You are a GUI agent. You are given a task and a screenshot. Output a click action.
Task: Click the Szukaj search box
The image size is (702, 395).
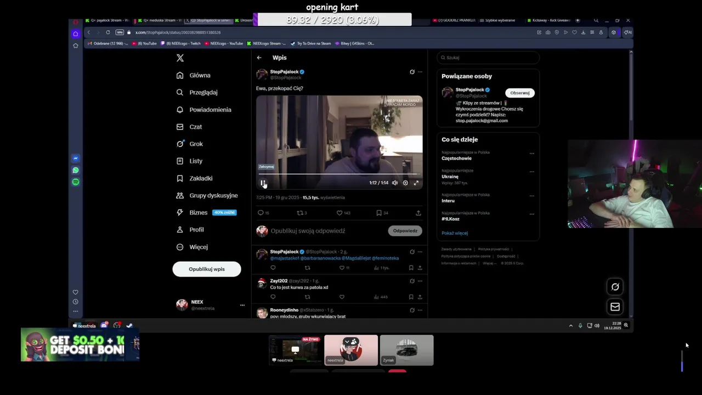[x=488, y=58]
